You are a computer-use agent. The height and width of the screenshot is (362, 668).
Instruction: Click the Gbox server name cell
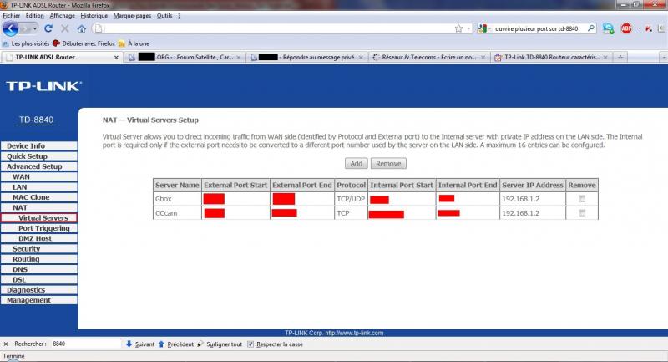pos(177,199)
